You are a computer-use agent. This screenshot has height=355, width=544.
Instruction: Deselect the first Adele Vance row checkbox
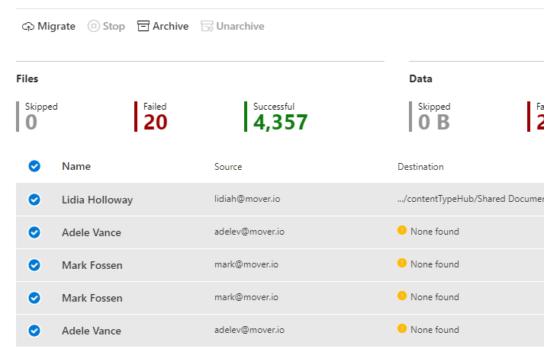(x=34, y=232)
